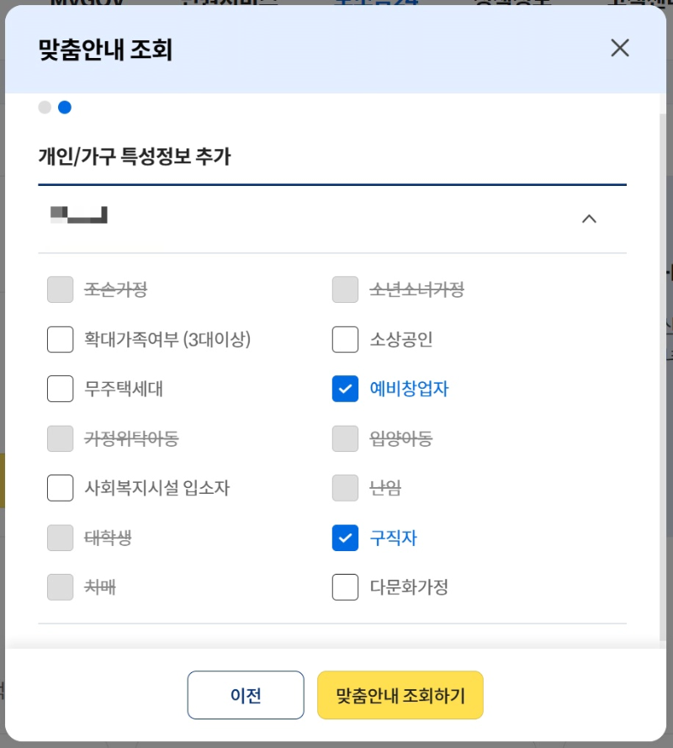The image size is (673, 748).
Task: Uncheck the 예비창업자 checkbox
Action: [x=345, y=389]
